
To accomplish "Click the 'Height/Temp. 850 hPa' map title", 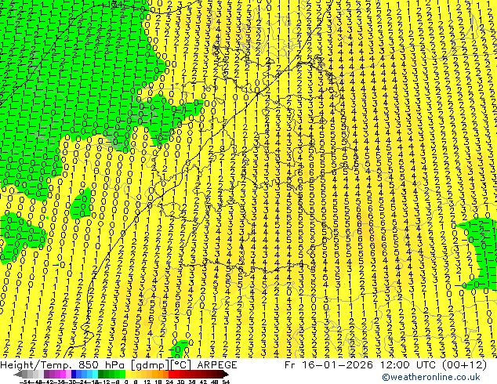I will click(63, 365).
